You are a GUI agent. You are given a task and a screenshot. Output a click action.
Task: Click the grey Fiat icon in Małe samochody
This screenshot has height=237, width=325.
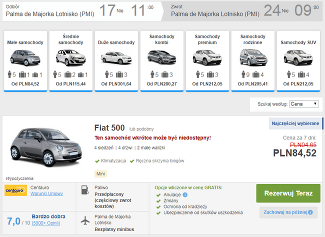[25, 58]
